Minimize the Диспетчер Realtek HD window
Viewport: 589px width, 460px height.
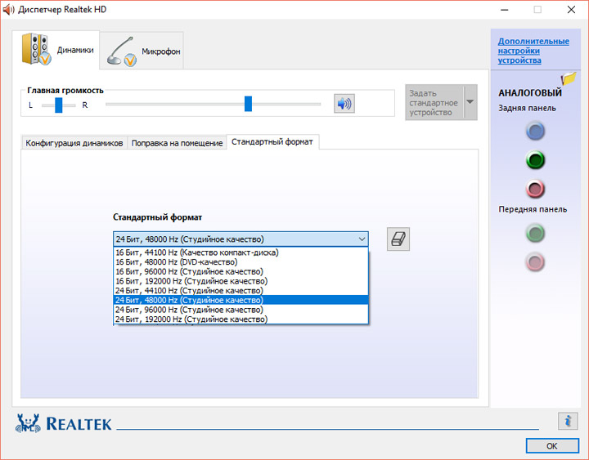click(x=504, y=9)
